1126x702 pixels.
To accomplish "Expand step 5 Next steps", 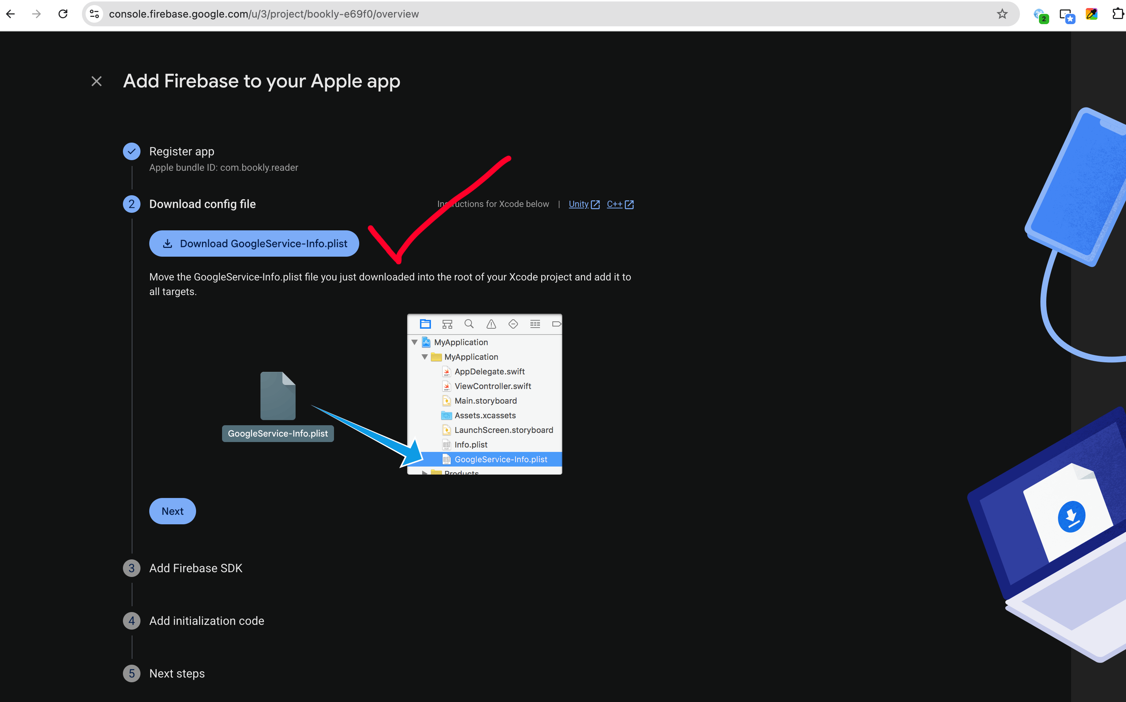I will 177,674.
